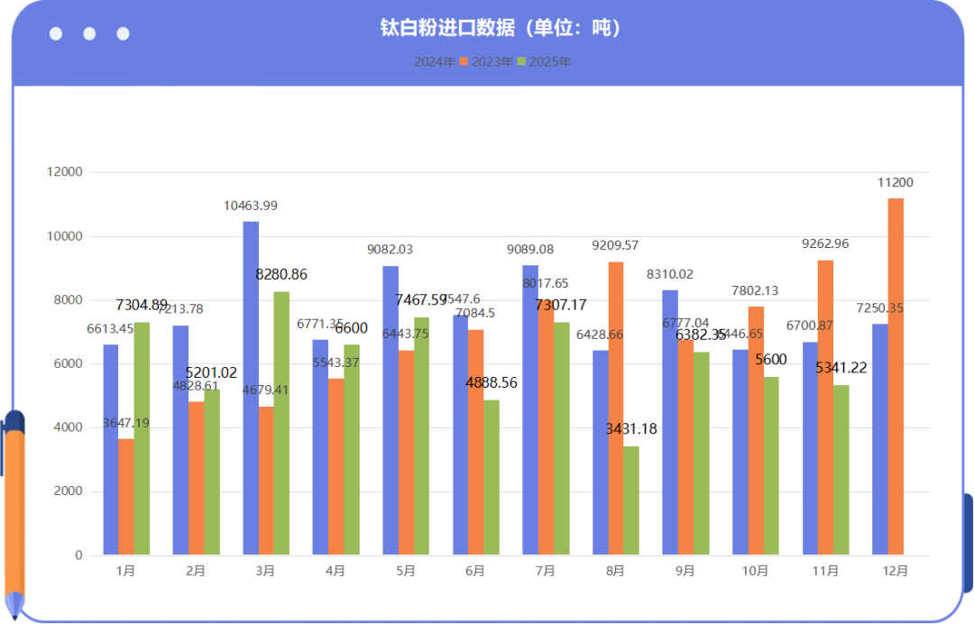
Task: Select the blue 3月 bar valued 10463.99
Action: [251, 388]
